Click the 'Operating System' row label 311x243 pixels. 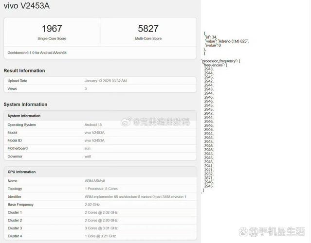[x=21, y=125]
